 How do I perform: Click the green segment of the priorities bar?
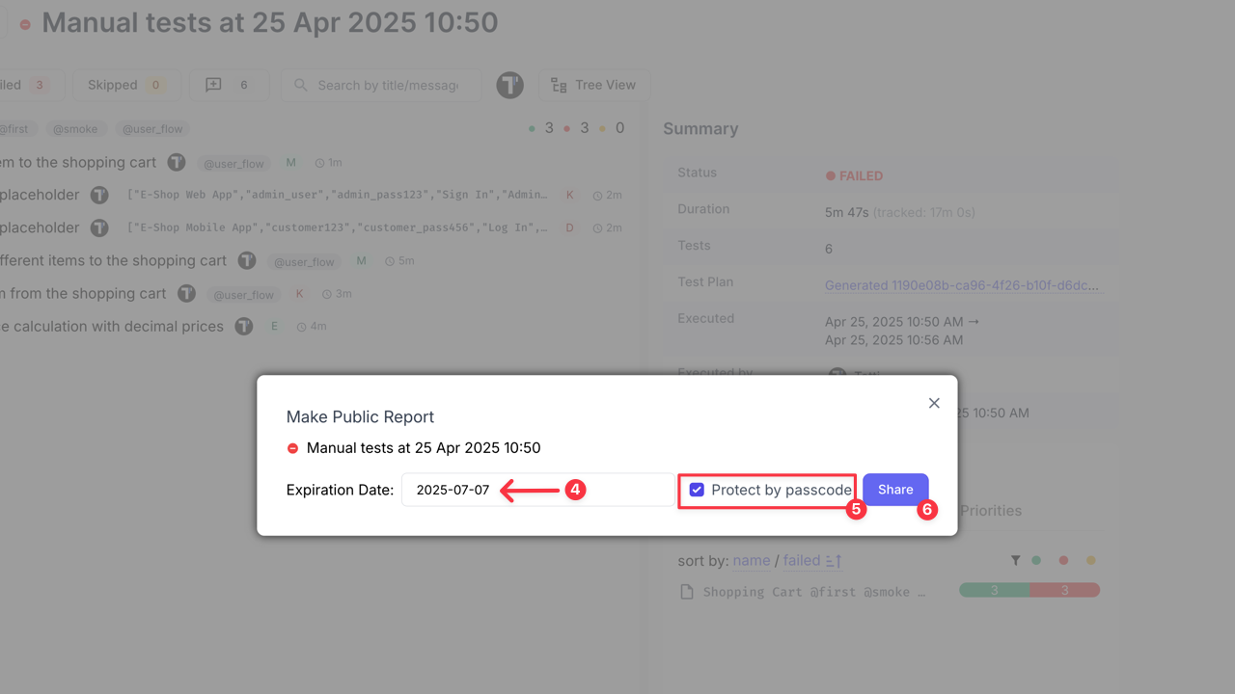click(x=992, y=589)
